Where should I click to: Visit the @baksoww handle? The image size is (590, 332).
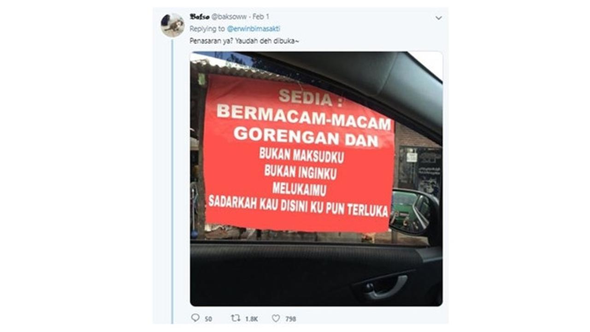(x=229, y=17)
